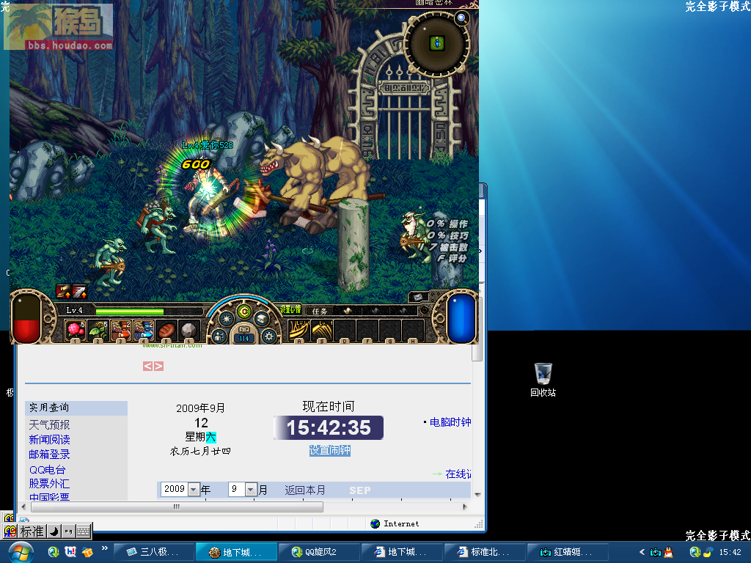Click the 实用查询 sidebar header
The height and width of the screenshot is (563, 751).
(x=76, y=408)
